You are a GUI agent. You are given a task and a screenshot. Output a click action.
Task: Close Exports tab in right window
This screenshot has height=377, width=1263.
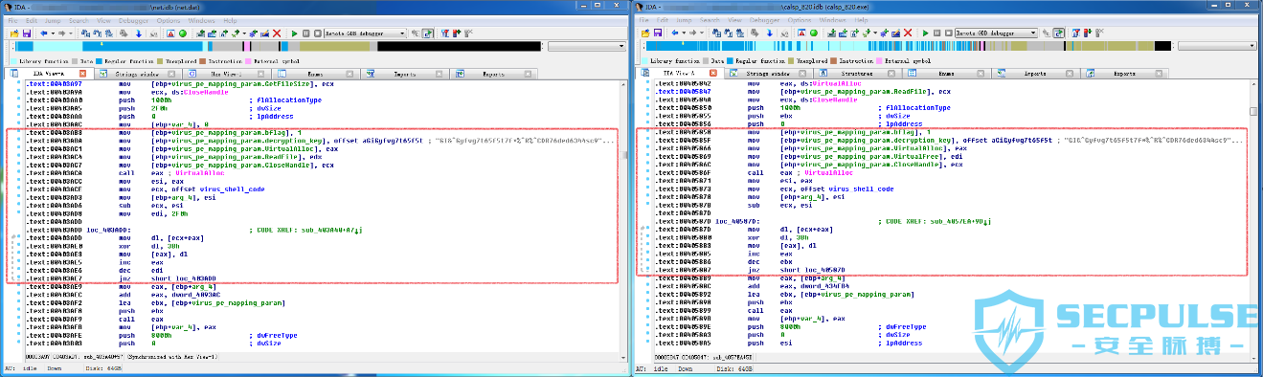pos(1159,74)
